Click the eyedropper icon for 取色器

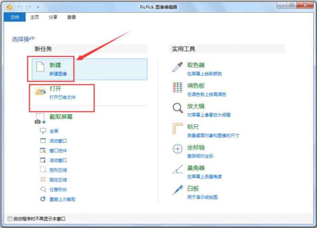pyautogui.click(x=178, y=67)
